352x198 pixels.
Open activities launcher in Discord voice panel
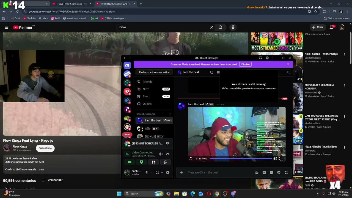coord(153,162)
